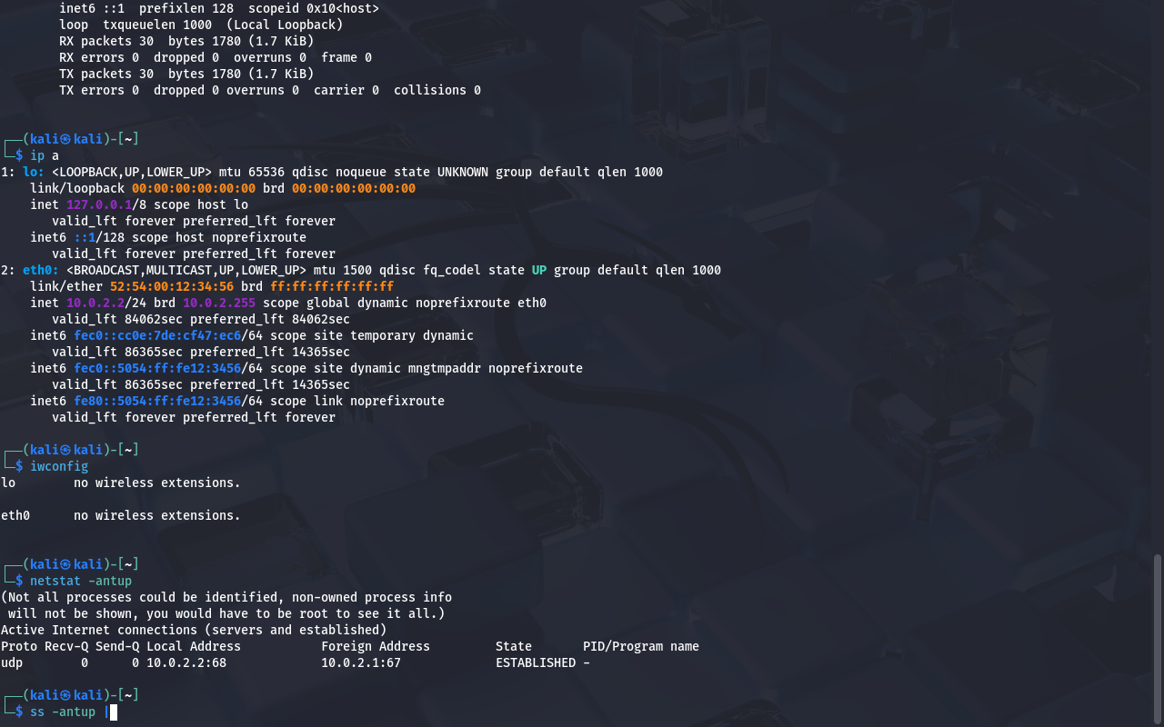The width and height of the screenshot is (1164, 727).
Task: Click the ff:ff:ff:ff:ff:ff broadcast MAC
Action: click(332, 286)
